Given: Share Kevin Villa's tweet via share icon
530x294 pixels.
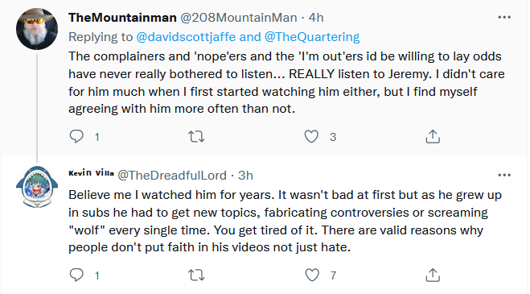Looking at the screenshot, I should coord(433,275).
